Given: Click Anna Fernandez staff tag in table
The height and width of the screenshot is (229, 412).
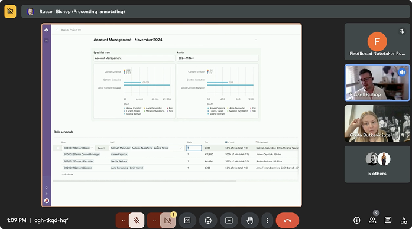Looking at the screenshot, I should (119, 168).
